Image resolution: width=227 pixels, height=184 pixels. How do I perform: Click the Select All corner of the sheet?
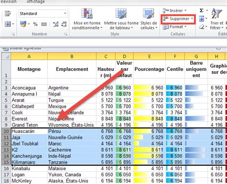pos(6,56)
